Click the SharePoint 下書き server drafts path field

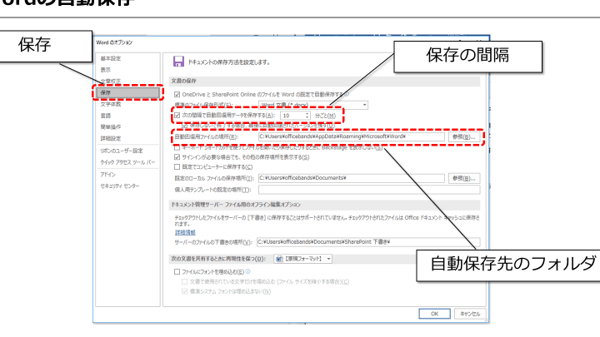tap(368, 242)
